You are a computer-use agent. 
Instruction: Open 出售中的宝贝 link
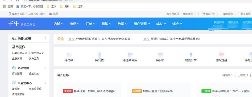click(x=36, y=53)
